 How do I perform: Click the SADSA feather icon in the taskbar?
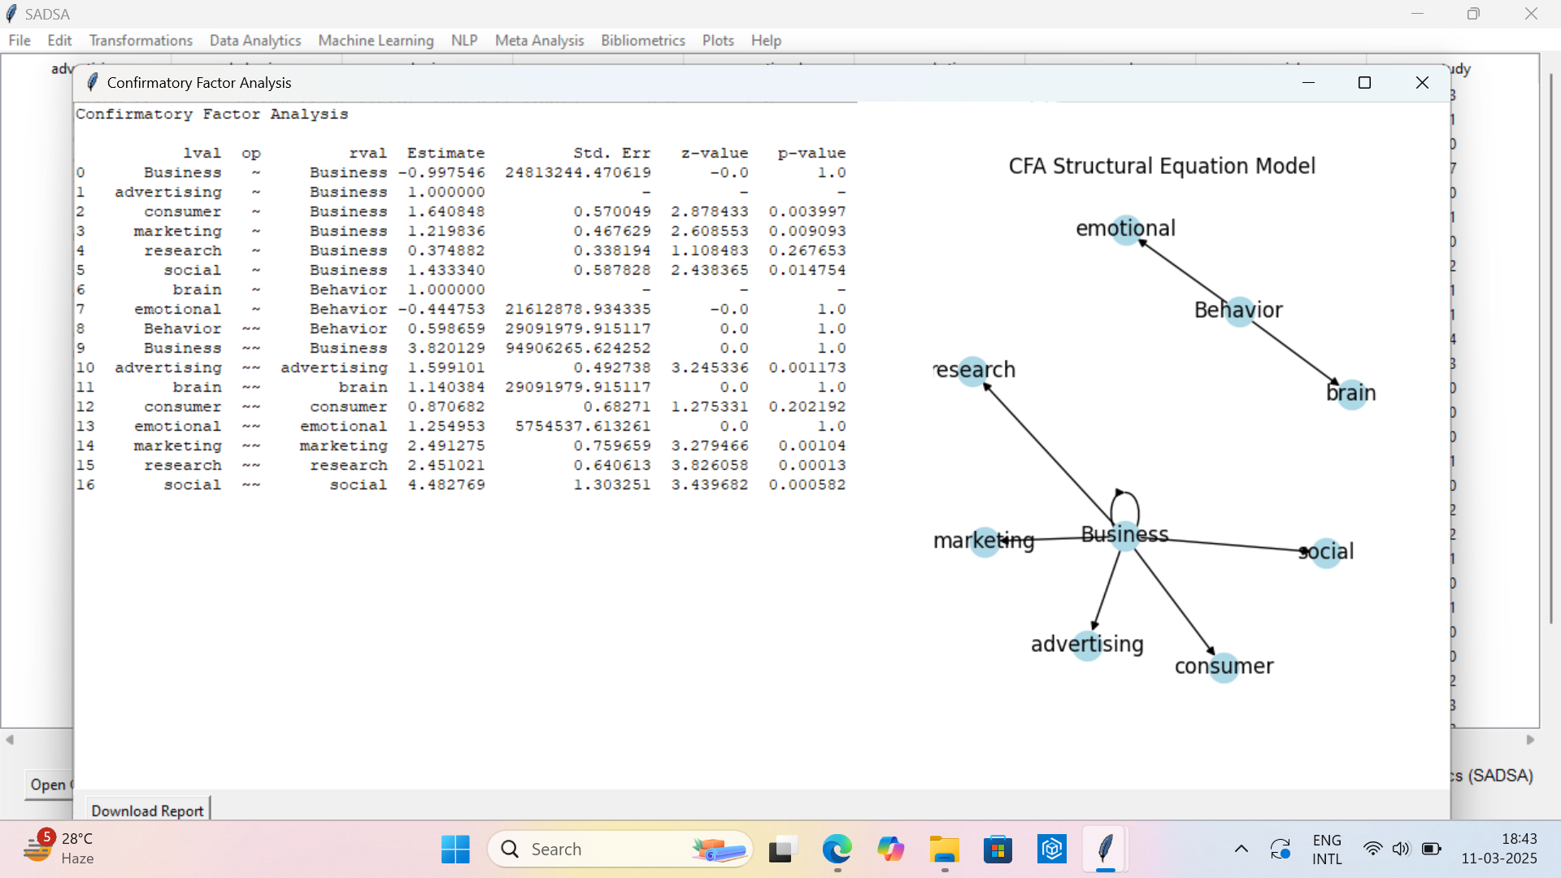(1105, 850)
